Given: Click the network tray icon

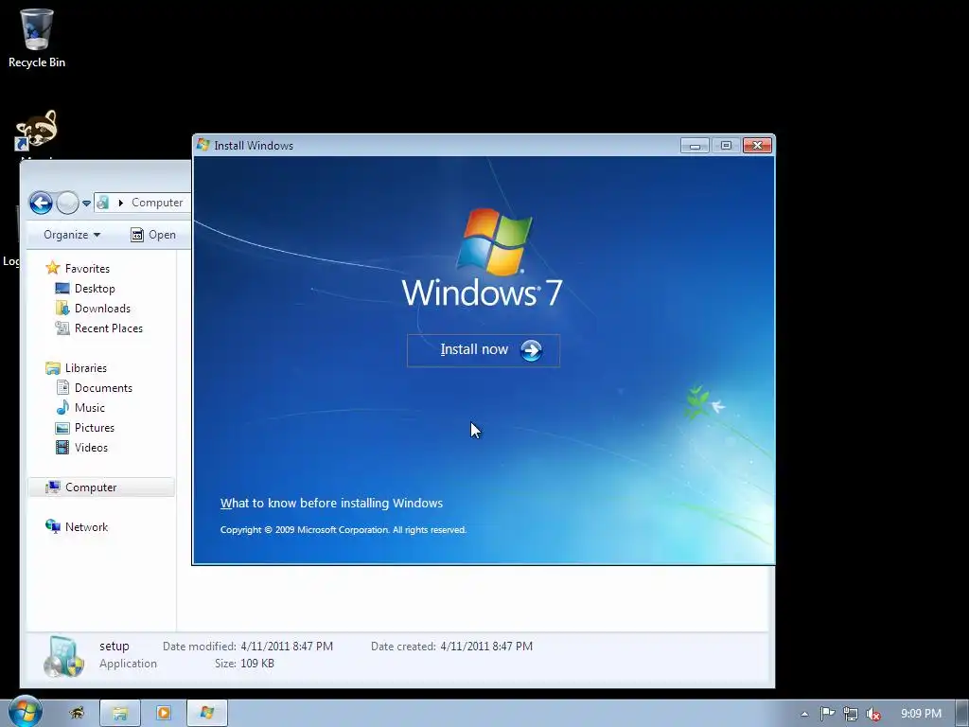Looking at the screenshot, I should coord(851,714).
